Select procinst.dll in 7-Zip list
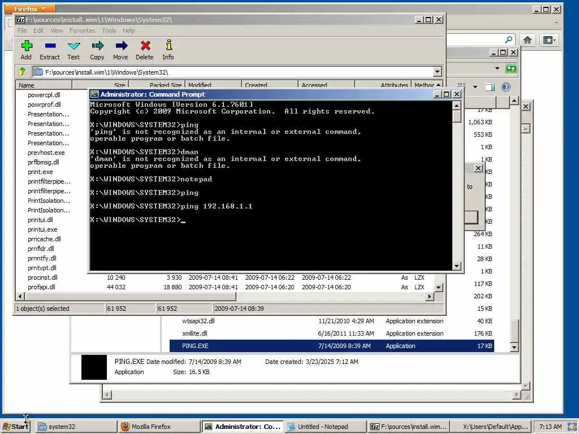Viewport: 579px width, 434px height. (x=42, y=277)
